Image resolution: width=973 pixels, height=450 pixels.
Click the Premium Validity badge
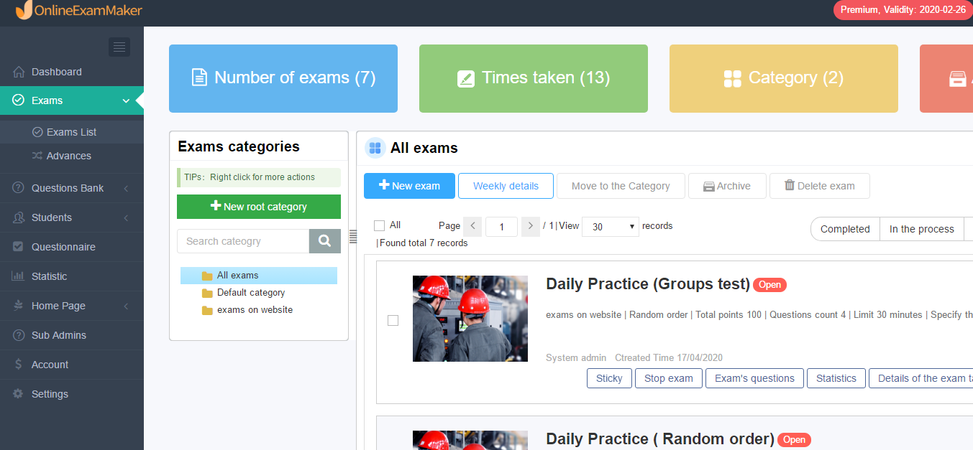903,10
